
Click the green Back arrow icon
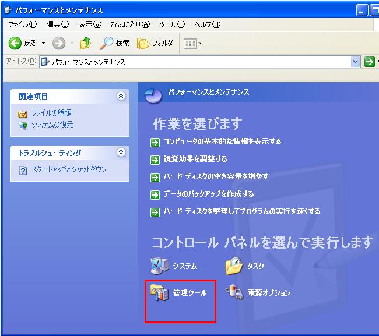point(15,43)
